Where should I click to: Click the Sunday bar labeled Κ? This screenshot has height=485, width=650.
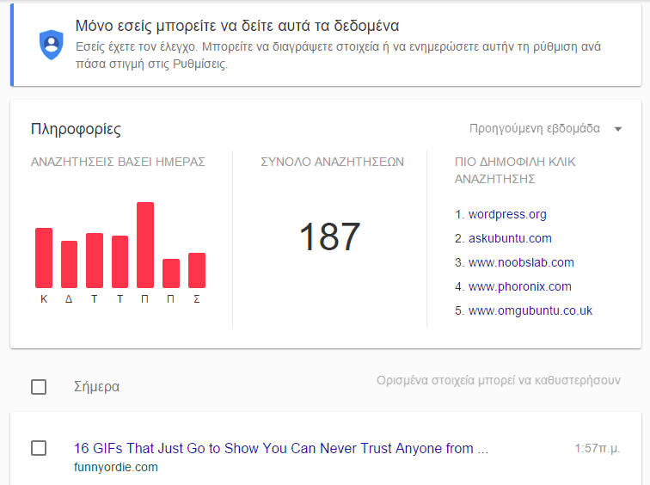pyautogui.click(x=44, y=258)
